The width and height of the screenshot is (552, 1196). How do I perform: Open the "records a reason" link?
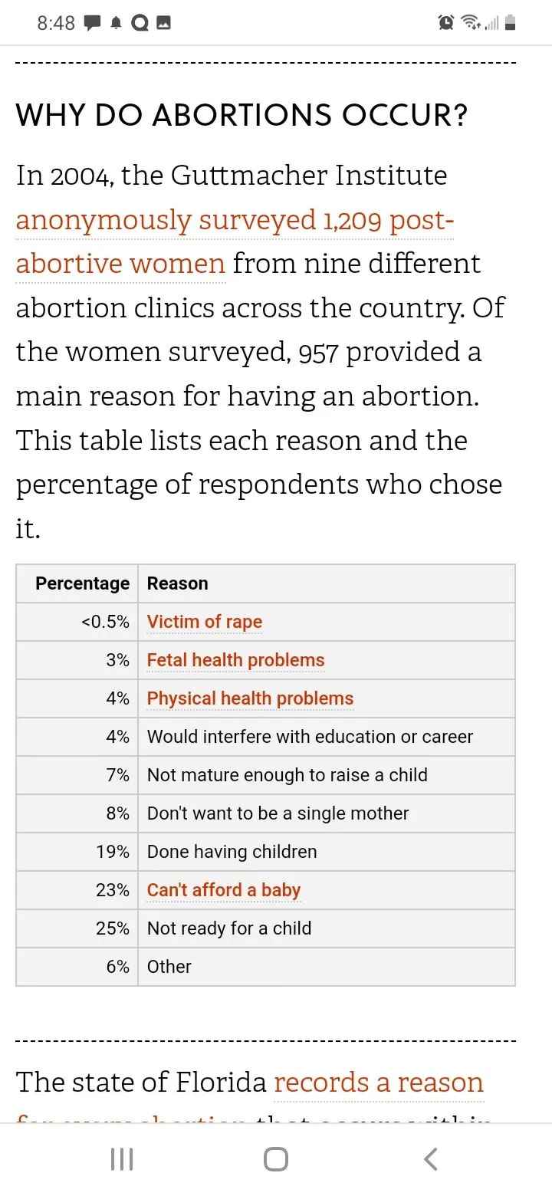tap(379, 1082)
